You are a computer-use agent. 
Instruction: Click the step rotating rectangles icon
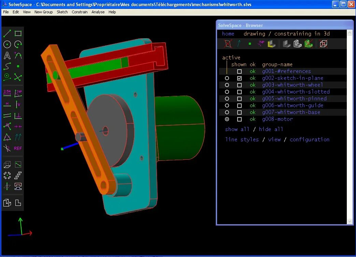point(7,175)
